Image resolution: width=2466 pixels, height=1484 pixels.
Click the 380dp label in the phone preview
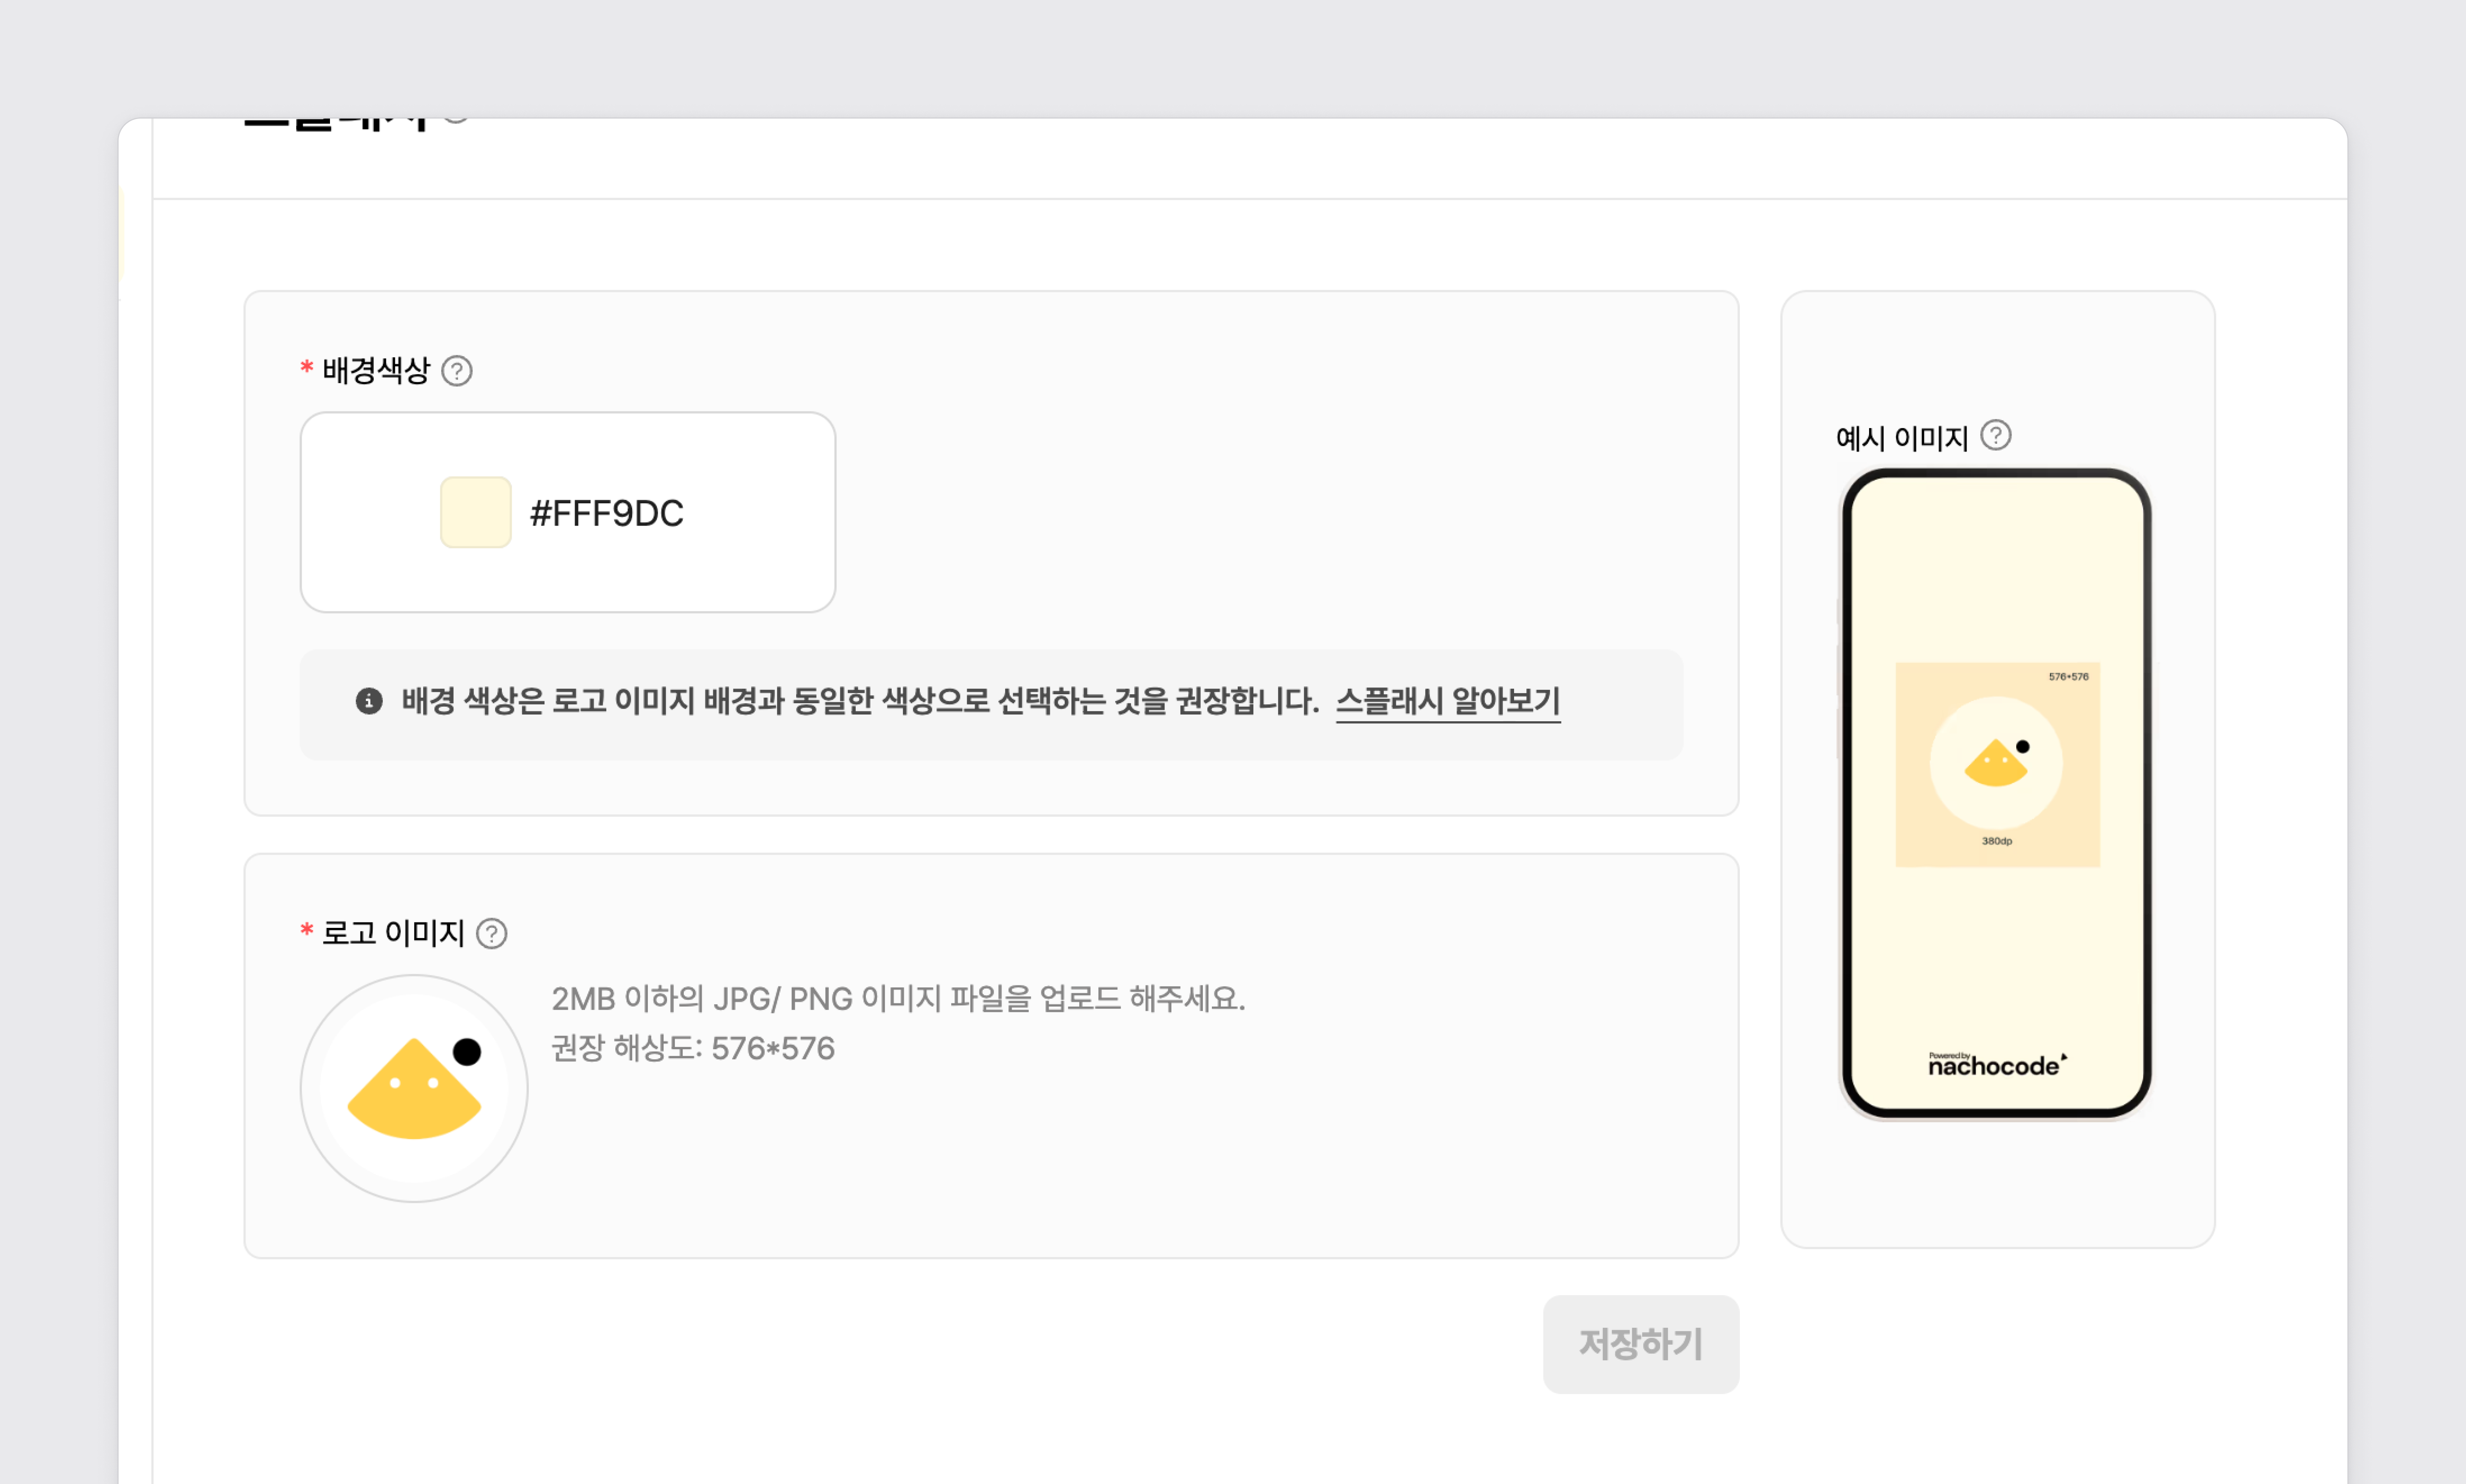tap(1996, 841)
